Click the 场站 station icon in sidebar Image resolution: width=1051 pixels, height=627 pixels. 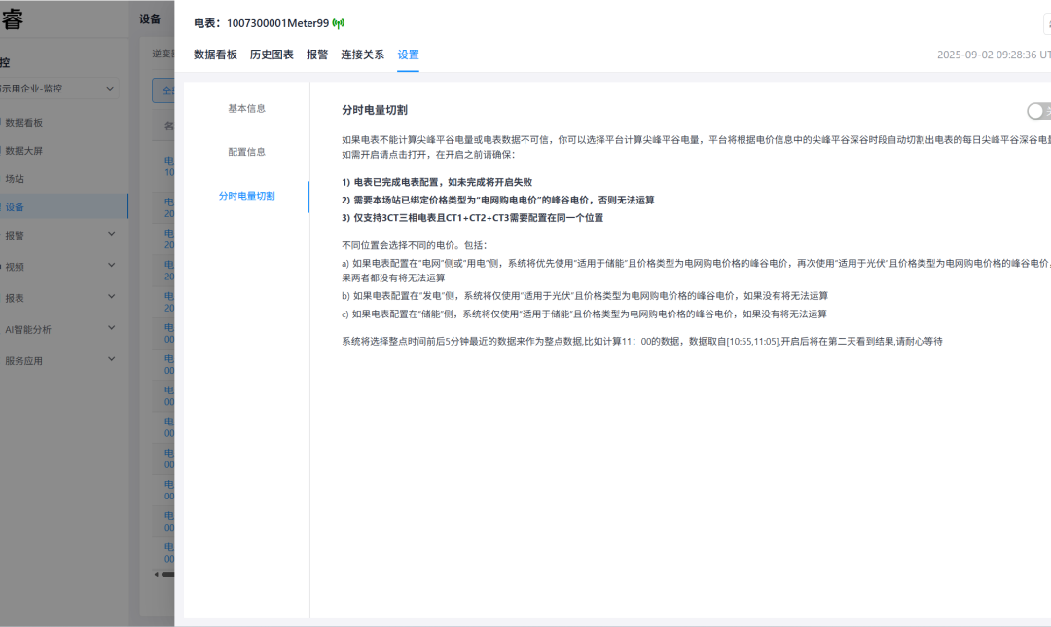click(x=32, y=178)
